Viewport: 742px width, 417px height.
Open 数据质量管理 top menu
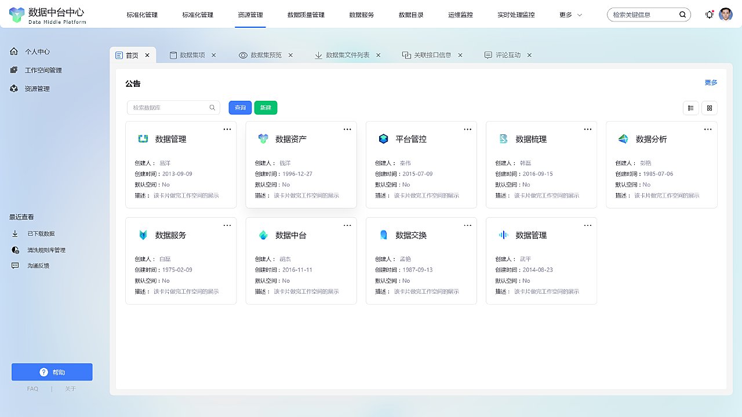306,15
